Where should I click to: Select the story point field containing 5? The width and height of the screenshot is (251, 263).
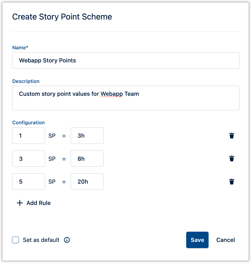[x=29, y=182]
